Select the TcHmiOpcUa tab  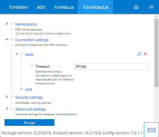point(96,7)
